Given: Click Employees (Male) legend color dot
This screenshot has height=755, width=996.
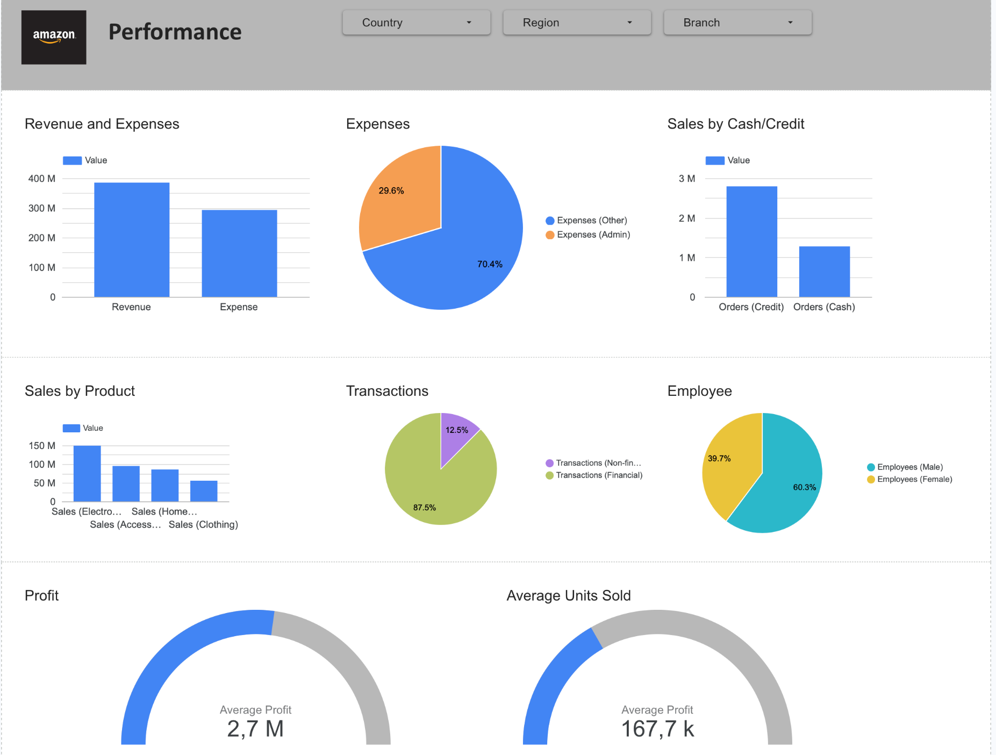Looking at the screenshot, I should [871, 467].
